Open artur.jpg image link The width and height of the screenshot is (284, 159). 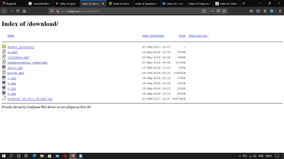15,68
